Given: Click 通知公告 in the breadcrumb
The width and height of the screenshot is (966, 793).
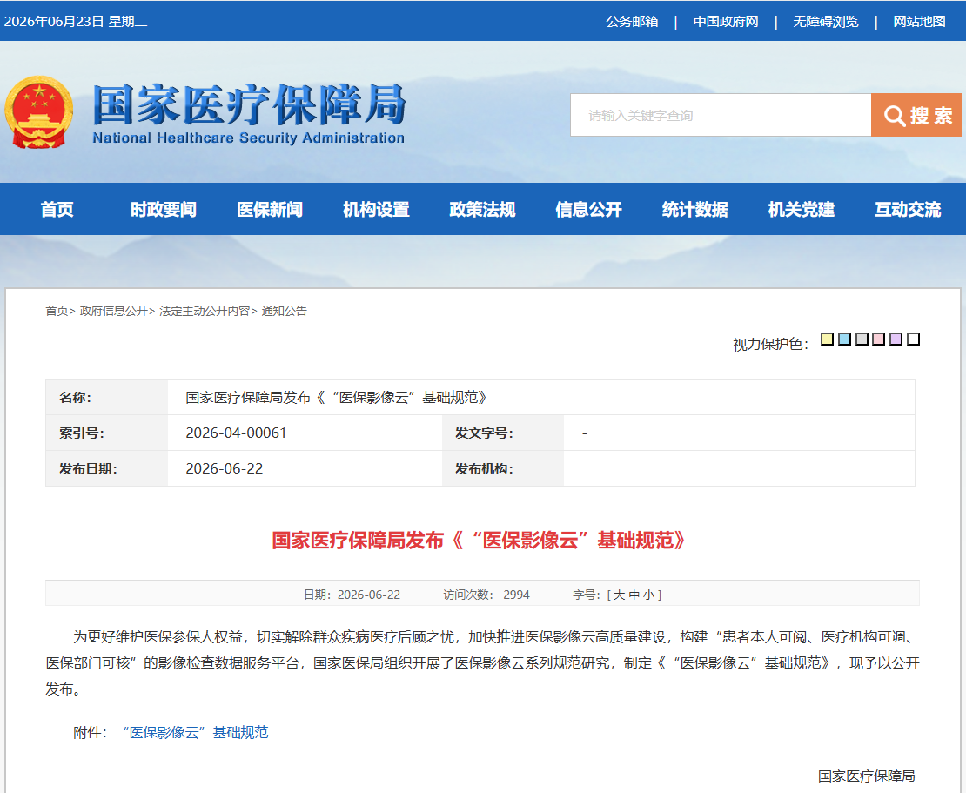Looking at the screenshot, I should click(x=284, y=311).
